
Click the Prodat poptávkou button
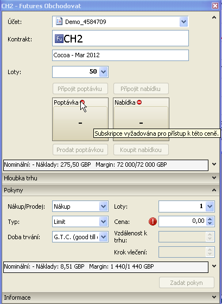click(x=80, y=150)
